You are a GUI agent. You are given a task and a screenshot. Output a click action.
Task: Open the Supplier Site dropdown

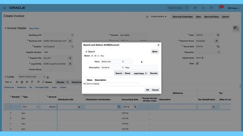(x=70, y=58)
